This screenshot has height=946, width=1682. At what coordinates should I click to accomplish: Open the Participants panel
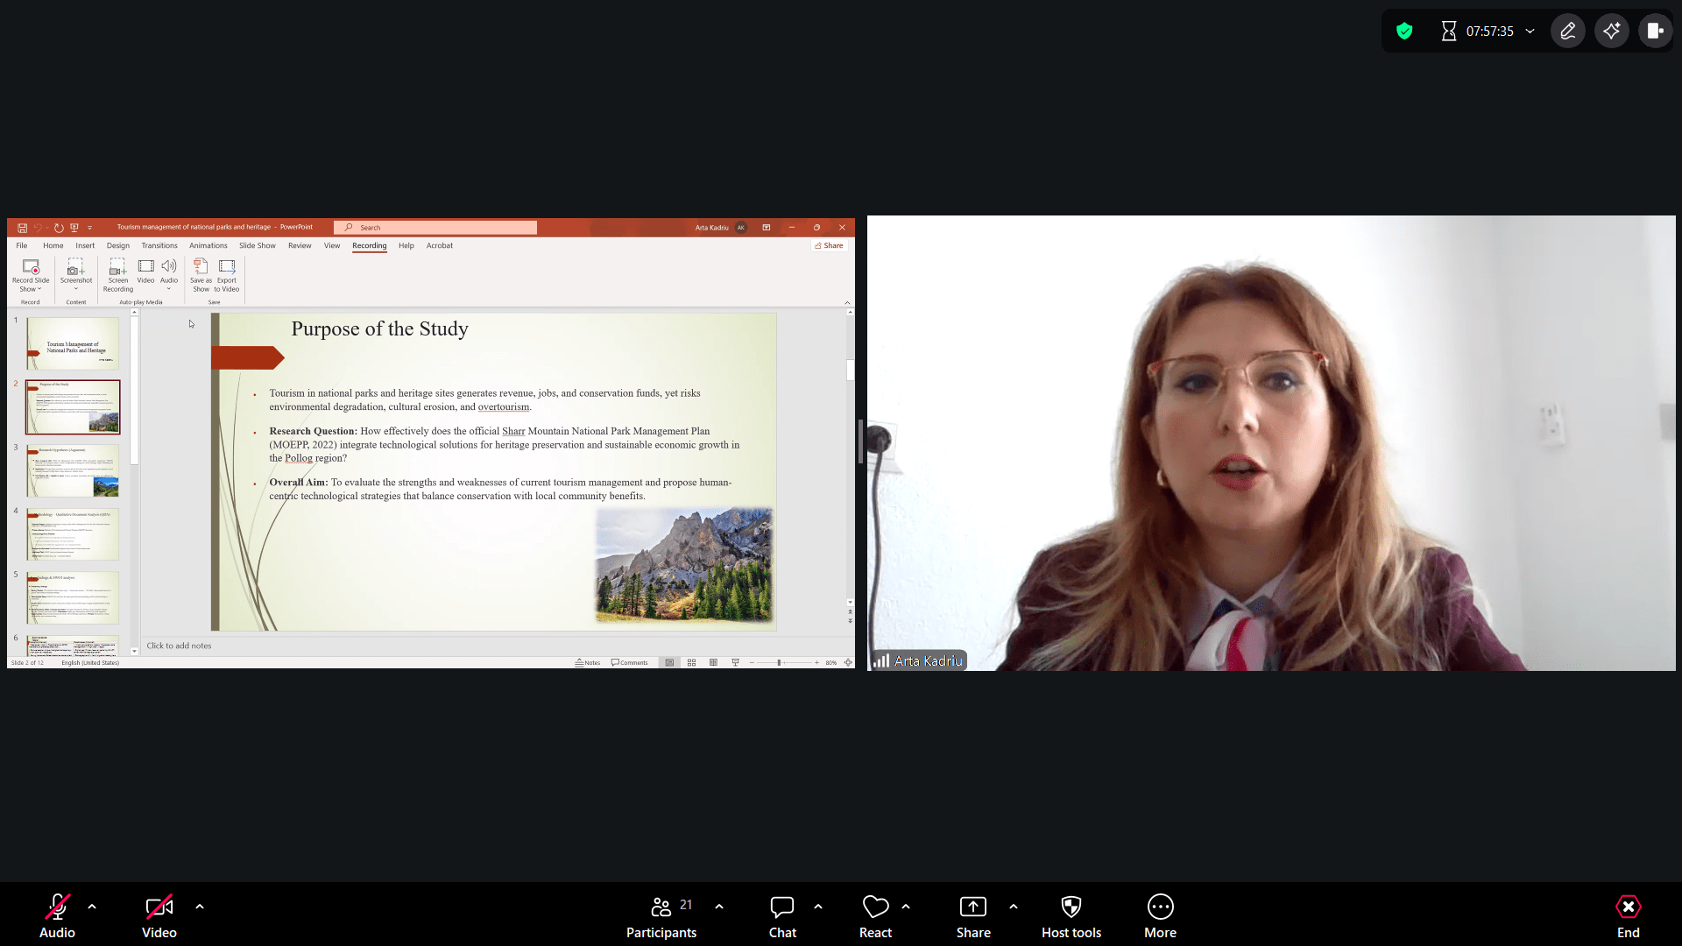[x=661, y=915]
